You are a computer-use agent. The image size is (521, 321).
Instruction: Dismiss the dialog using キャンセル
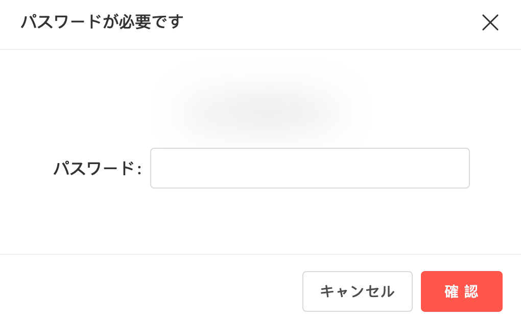(x=357, y=291)
